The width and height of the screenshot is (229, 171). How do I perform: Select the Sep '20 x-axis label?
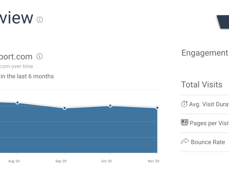pyautogui.click(x=61, y=161)
